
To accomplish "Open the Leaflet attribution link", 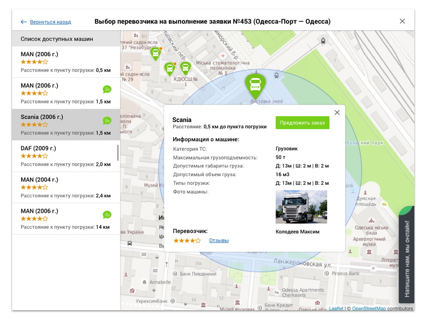I will (336, 309).
